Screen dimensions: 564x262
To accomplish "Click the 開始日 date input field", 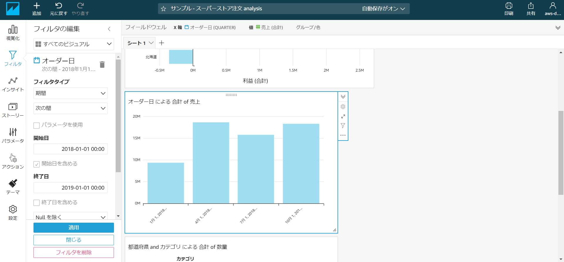I will (70, 149).
